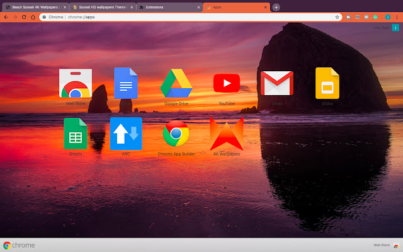Image resolution: width=403 pixels, height=252 pixels.
Task: Open Google Drive from apps grid
Action: coord(176,84)
